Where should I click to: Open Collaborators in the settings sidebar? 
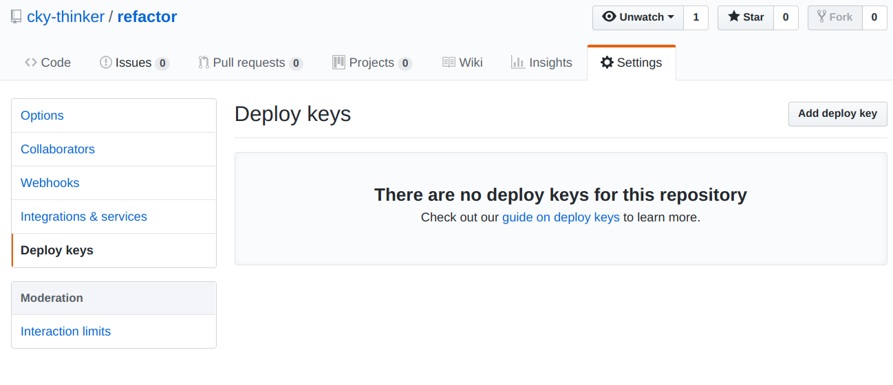(114, 149)
